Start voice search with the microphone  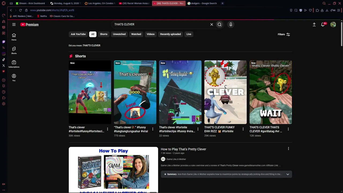pos(231,24)
